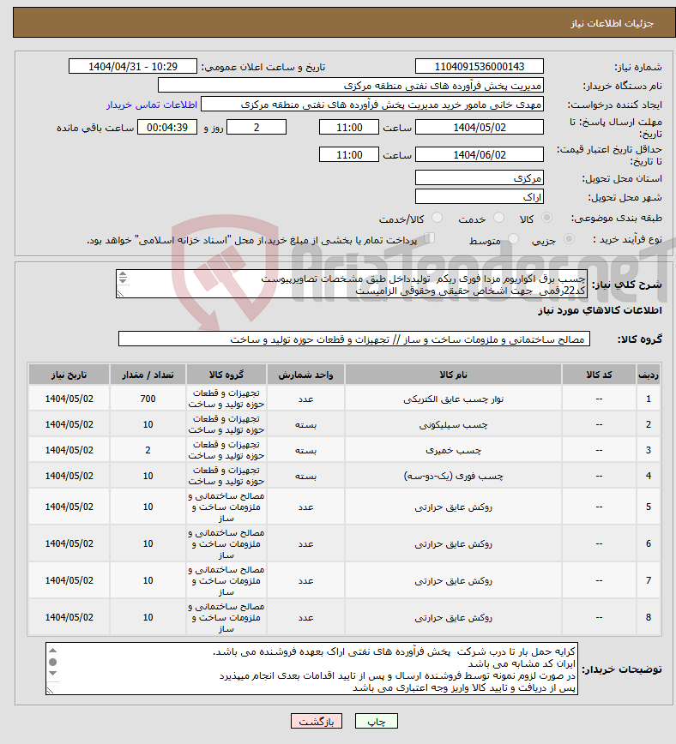Image resolution: width=676 pixels, height=744 pixels.
Task: Click the نام دستگاه خریدار field
Action: (x=351, y=86)
